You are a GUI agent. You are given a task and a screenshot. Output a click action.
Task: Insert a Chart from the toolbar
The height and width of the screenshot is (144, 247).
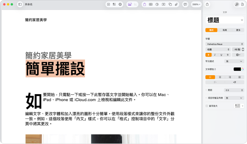coord(157,5)
